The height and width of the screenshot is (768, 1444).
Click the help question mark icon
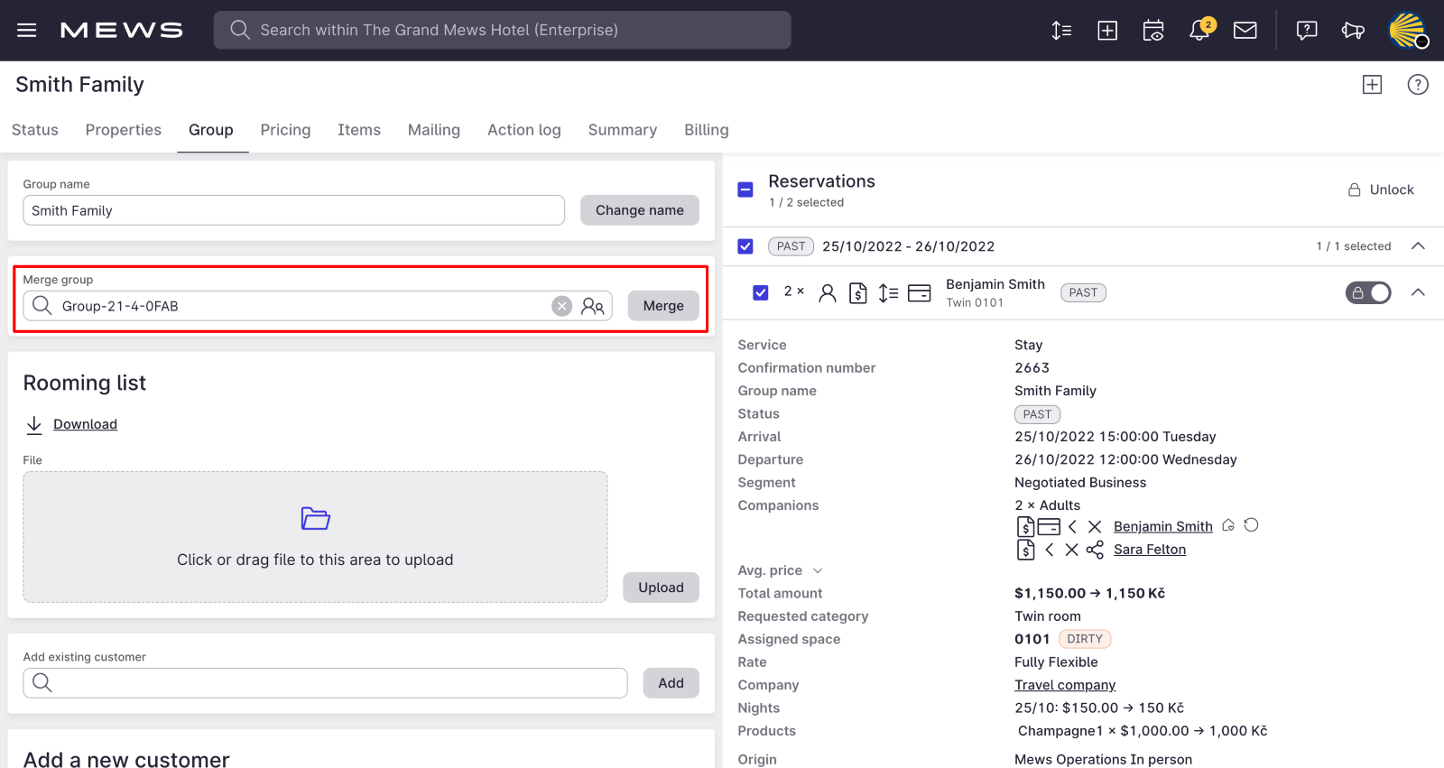click(x=1418, y=85)
